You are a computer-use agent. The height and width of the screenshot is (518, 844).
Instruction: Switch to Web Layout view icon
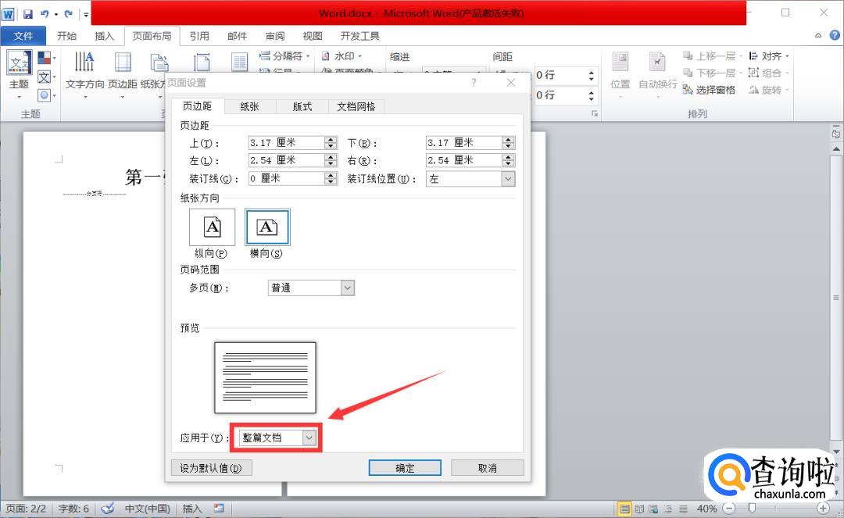(653, 509)
